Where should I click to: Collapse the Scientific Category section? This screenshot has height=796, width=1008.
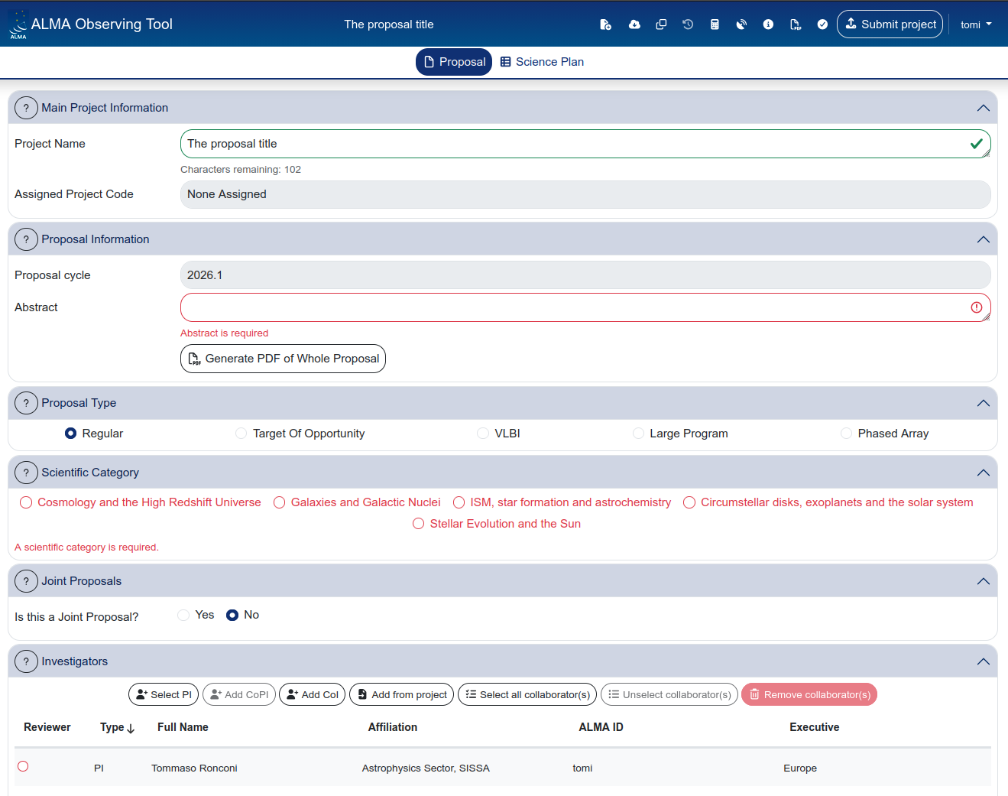[x=983, y=473]
